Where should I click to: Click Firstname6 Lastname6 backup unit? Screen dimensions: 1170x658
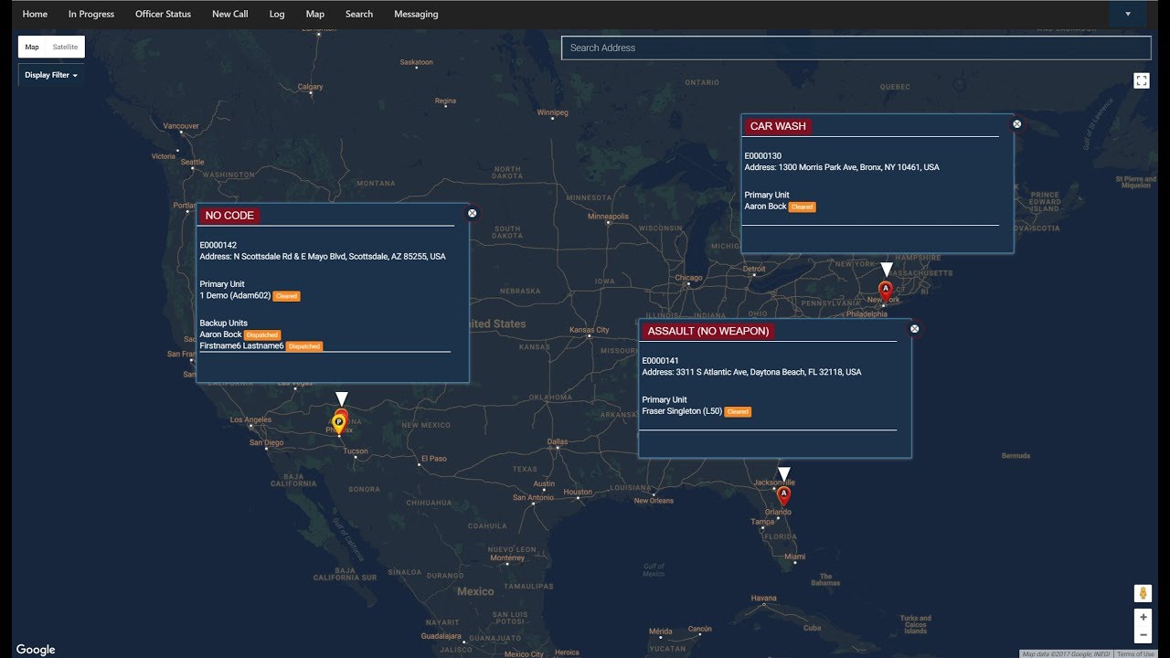click(x=242, y=346)
